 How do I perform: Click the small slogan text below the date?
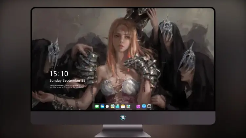(67, 86)
